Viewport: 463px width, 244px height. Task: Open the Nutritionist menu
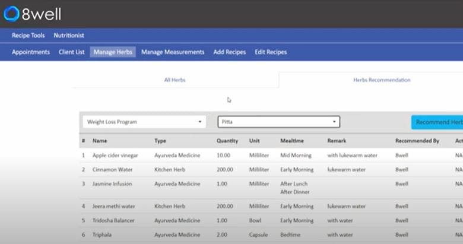point(69,36)
